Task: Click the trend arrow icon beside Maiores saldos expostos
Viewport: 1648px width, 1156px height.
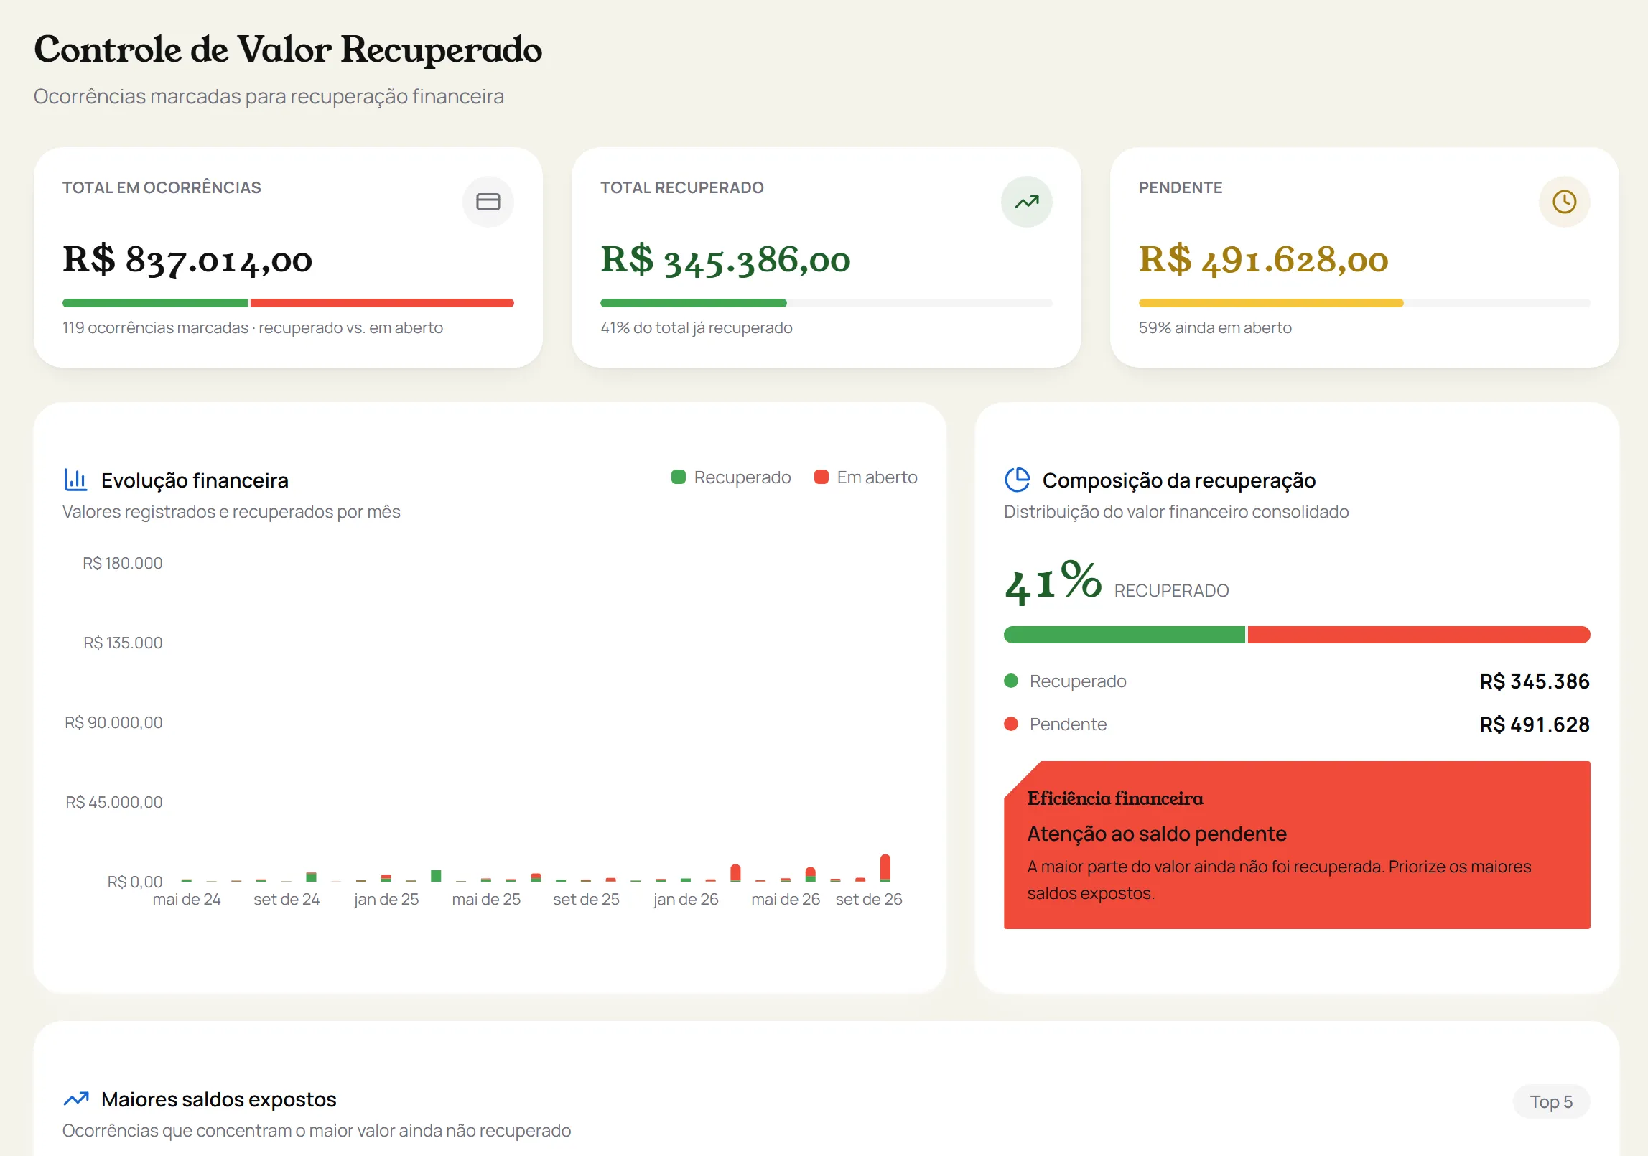Action: click(x=76, y=1099)
